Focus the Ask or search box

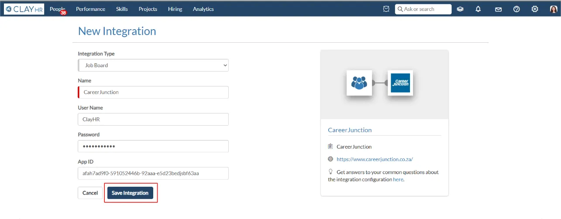tap(423, 9)
